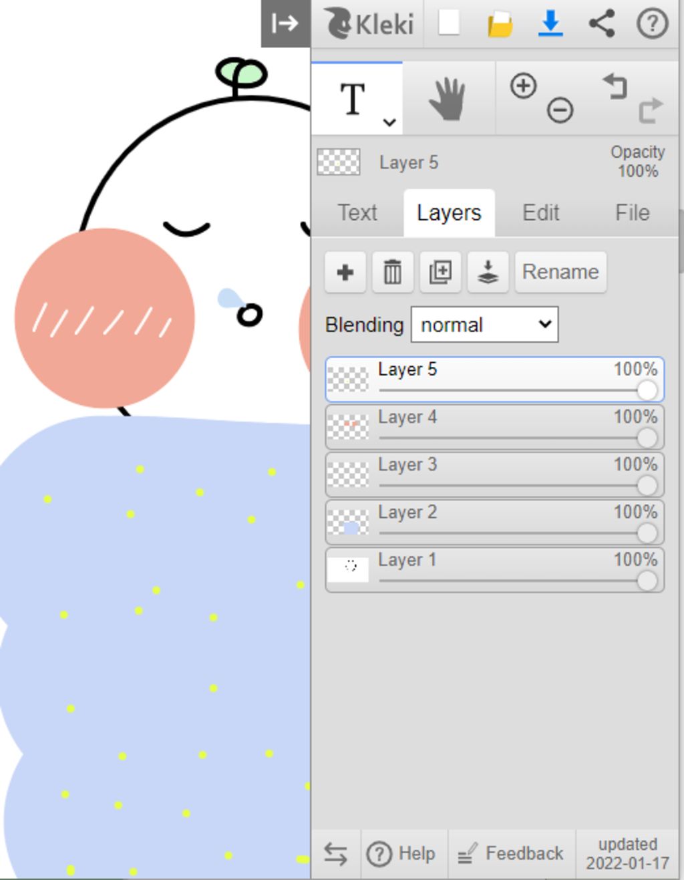
Task: Click the Rename layer button
Action: tap(560, 272)
